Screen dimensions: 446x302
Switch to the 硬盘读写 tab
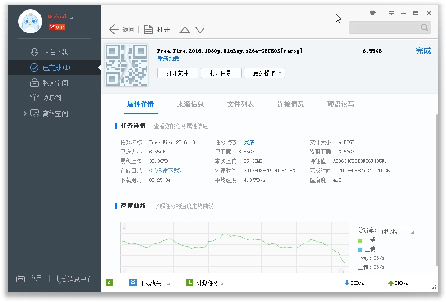tap(341, 104)
